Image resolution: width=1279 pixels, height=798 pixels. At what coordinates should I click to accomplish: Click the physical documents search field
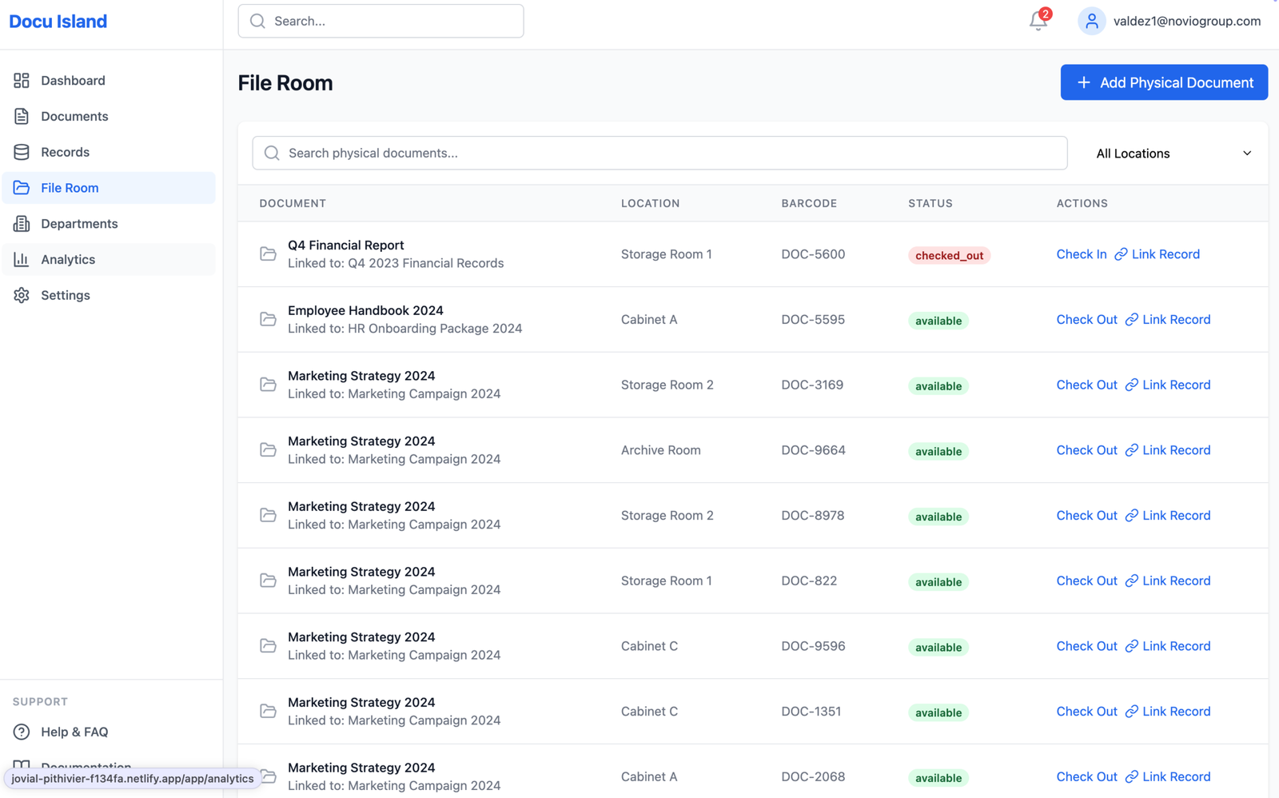point(659,153)
